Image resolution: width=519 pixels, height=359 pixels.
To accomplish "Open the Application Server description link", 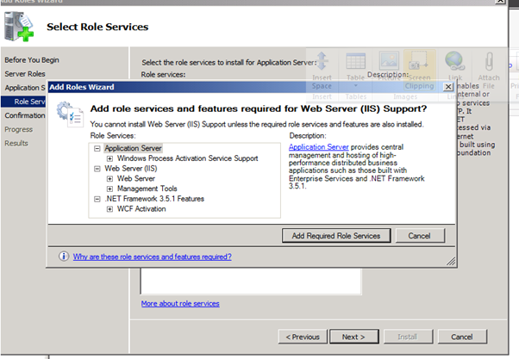I will tap(318, 147).
